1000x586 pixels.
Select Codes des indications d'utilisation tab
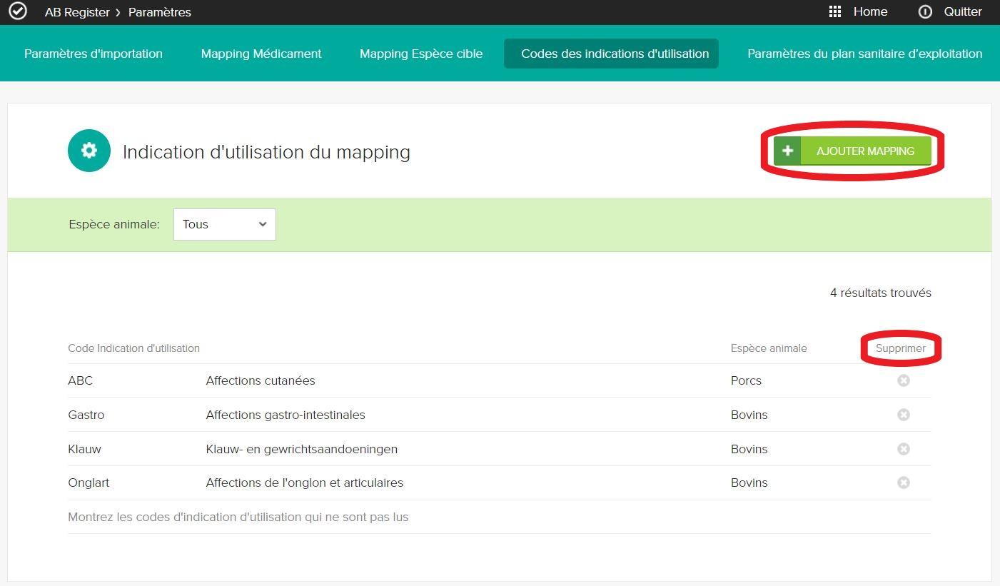[x=615, y=54]
